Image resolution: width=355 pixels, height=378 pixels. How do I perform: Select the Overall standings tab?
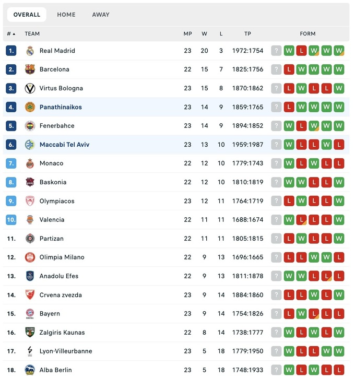[x=27, y=15]
